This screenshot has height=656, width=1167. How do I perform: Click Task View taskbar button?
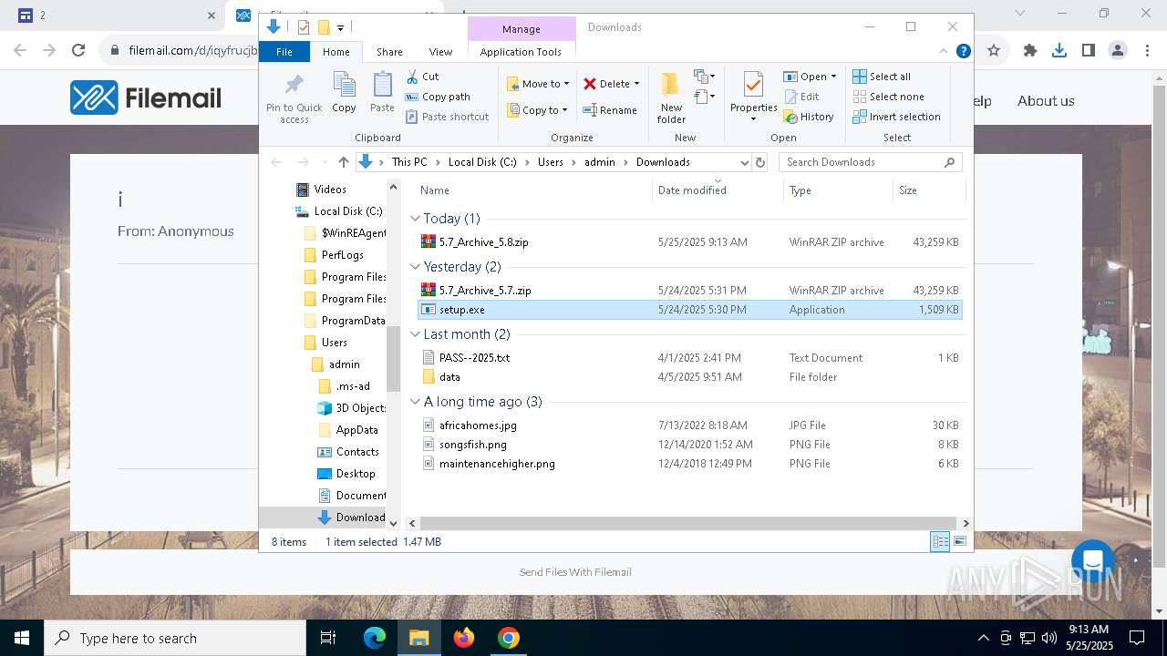coord(328,638)
